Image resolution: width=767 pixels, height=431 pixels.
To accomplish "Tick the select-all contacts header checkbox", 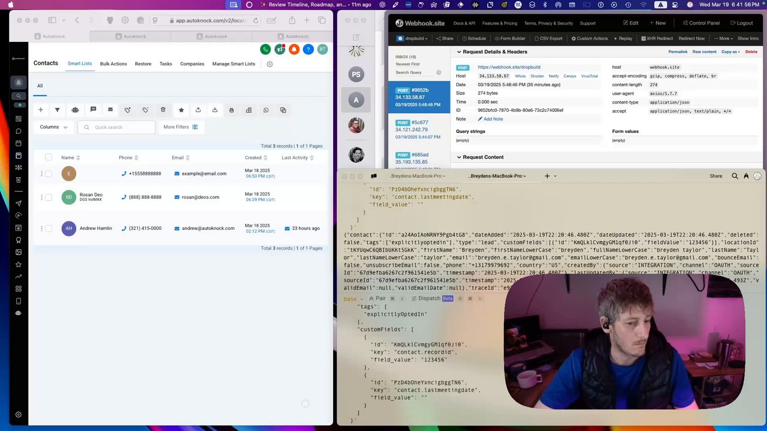I will [x=49, y=157].
